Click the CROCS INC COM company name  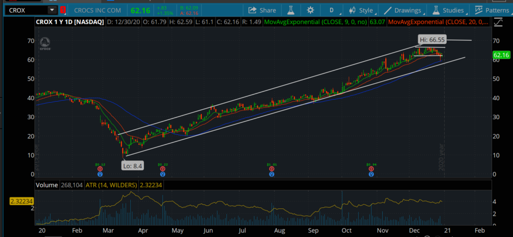pyautogui.click(x=98, y=11)
